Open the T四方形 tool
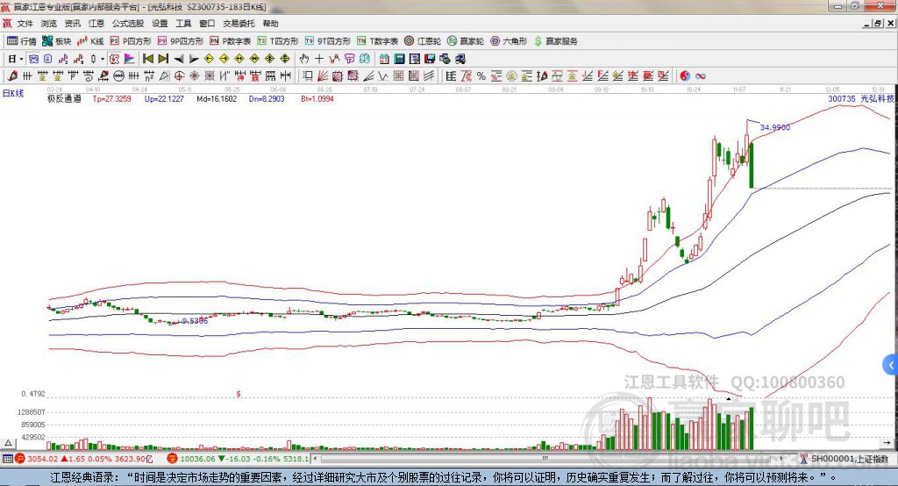 (278, 41)
